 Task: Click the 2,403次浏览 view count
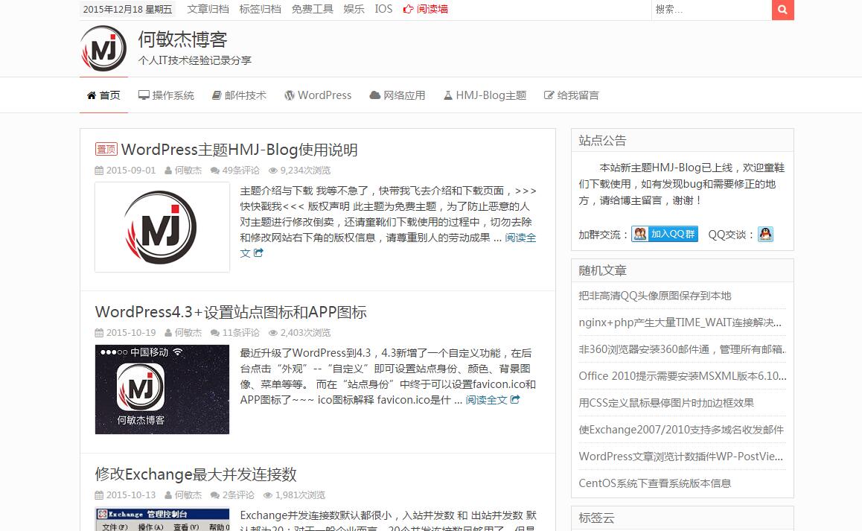pos(306,333)
